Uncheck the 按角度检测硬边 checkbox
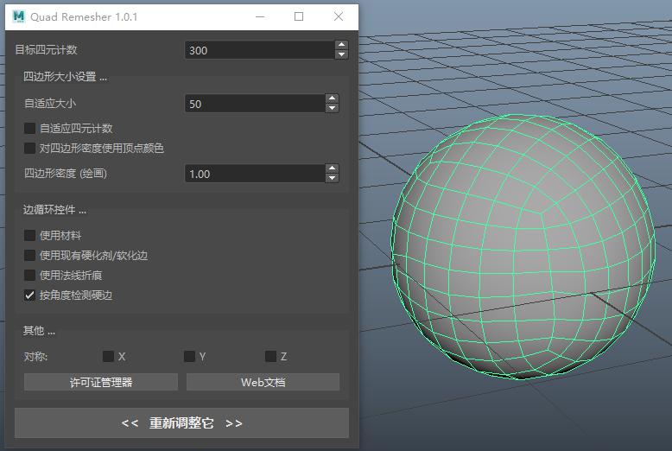 coord(30,295)
